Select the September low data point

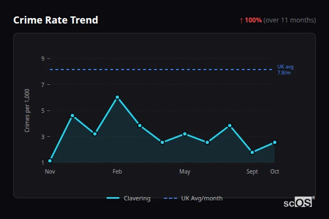[x=252, y=152]
